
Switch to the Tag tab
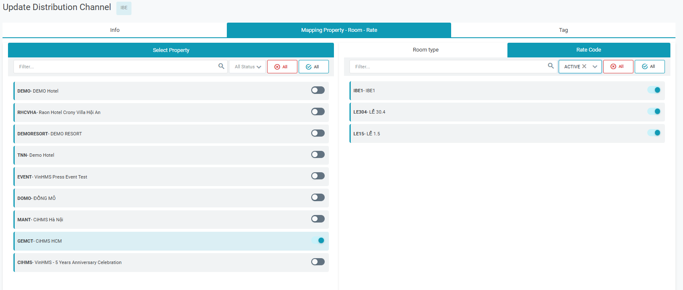[x=563, y=30]
